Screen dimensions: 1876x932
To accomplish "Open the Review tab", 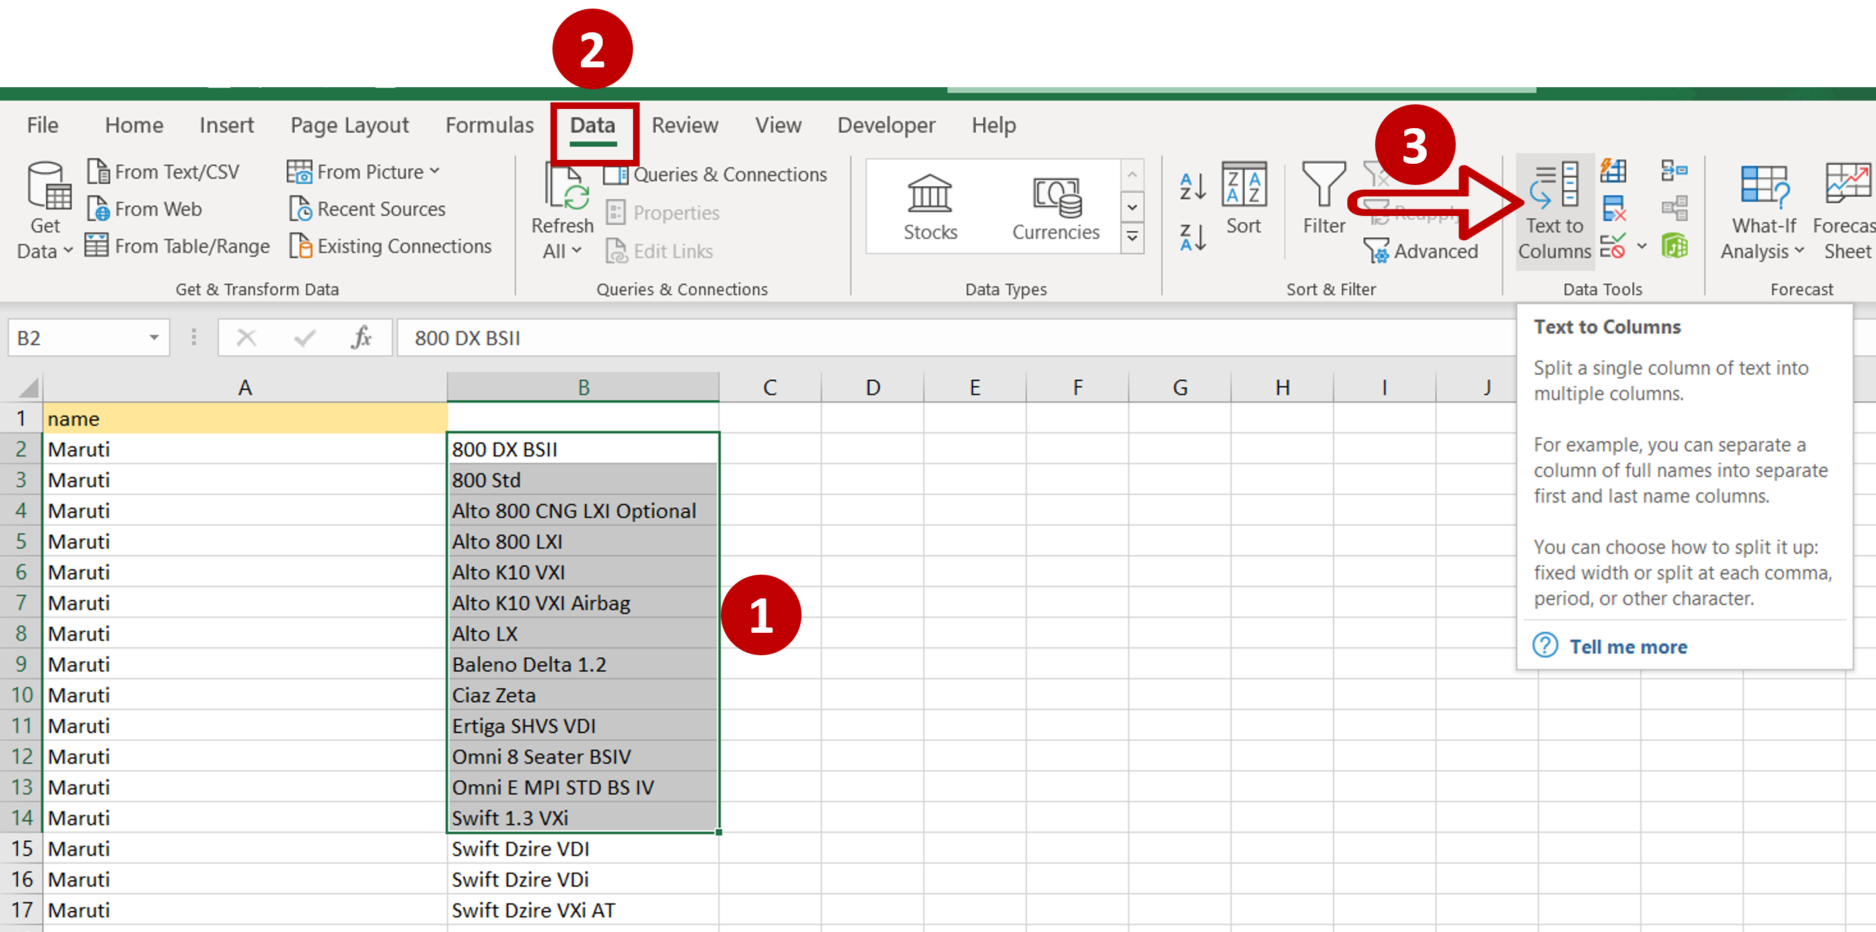I will [685, 125].
